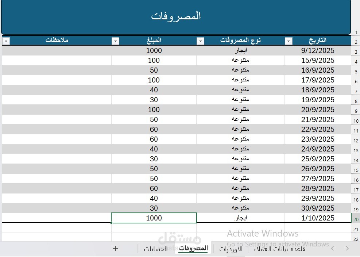
Task: Select date cell 29/9/2025
Action: (x=318, y=198)
